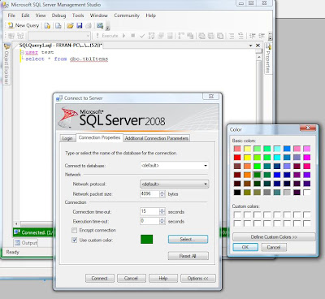Click the green custom color preview box
This screenshot has height=299, width=325.
[x=146, y=239]
